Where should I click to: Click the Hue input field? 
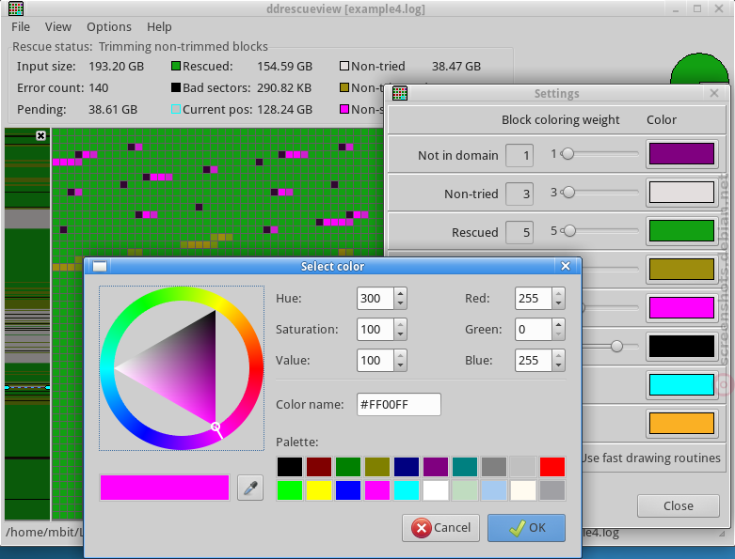pyautogui.click(x=375, y=299)
